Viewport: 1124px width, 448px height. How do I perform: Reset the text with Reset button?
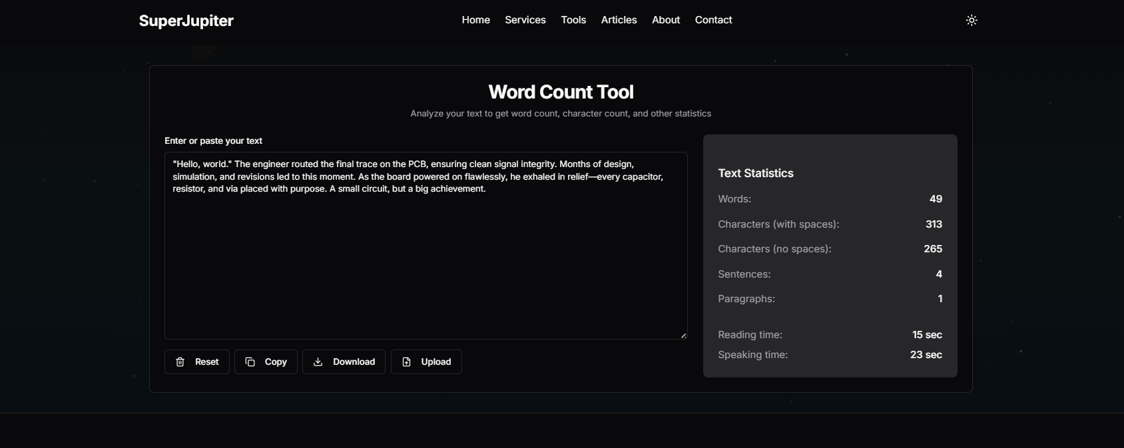197,362
